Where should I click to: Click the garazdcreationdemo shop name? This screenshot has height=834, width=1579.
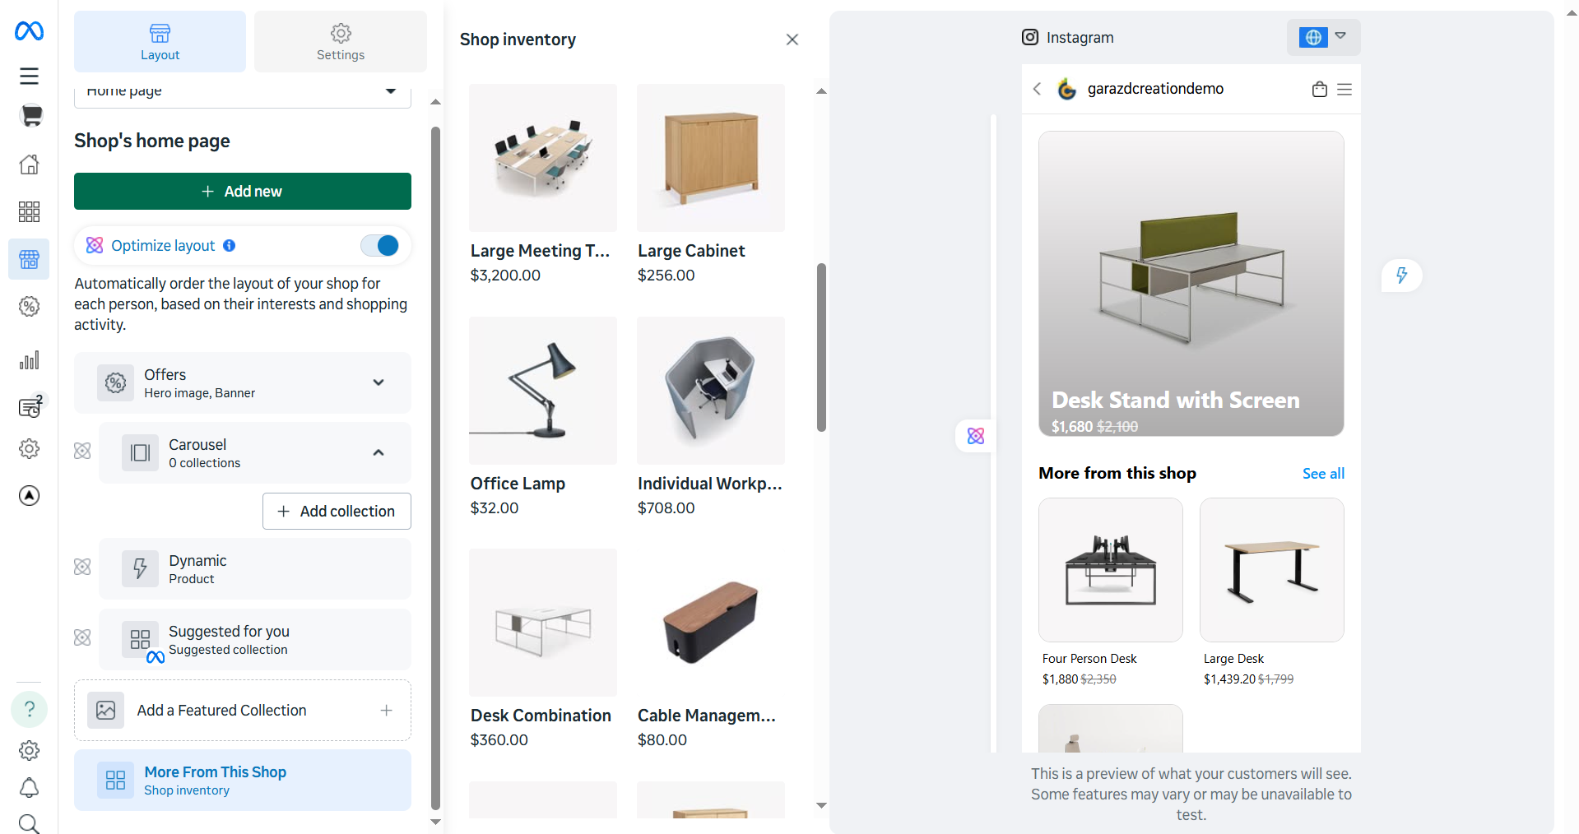point(1155,89)
